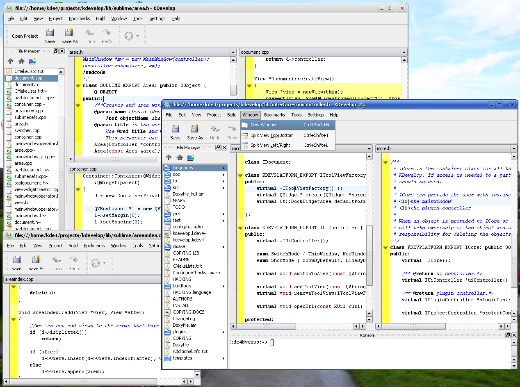Click Redo icon in the areaindex.cpp window toolbar
520x387 pixels.
[73, 260]
